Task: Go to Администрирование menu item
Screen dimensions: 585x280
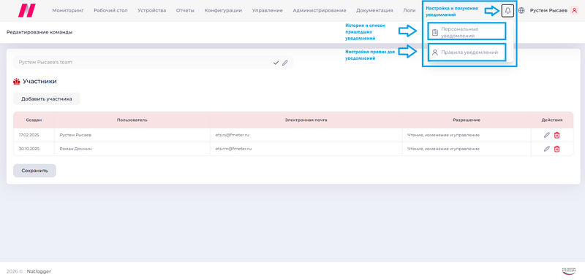Action: point(320,11)
